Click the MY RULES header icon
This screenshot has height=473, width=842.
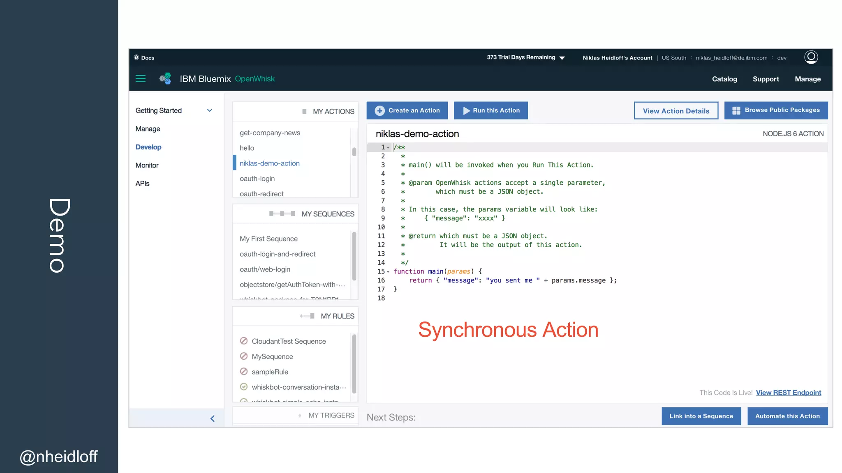(x=308, y=316)
